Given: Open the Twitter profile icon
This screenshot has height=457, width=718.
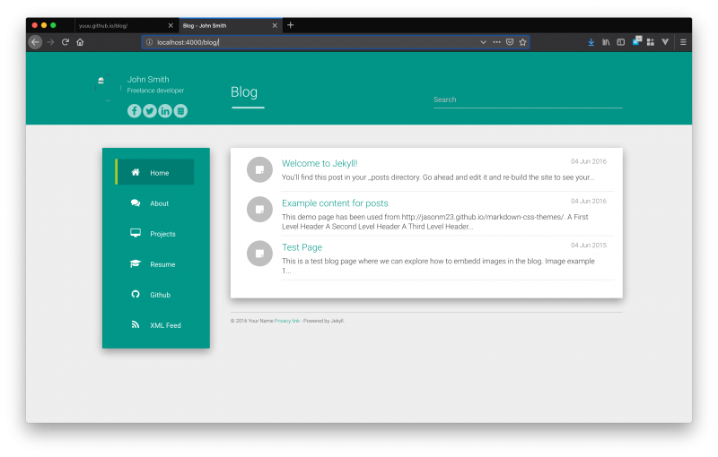Looking at the screenshot, I should pyautogui.click(x=150, y=111).
